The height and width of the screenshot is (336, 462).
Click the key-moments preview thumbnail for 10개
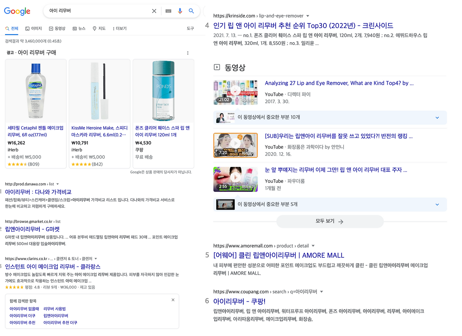tap(225, 118)
